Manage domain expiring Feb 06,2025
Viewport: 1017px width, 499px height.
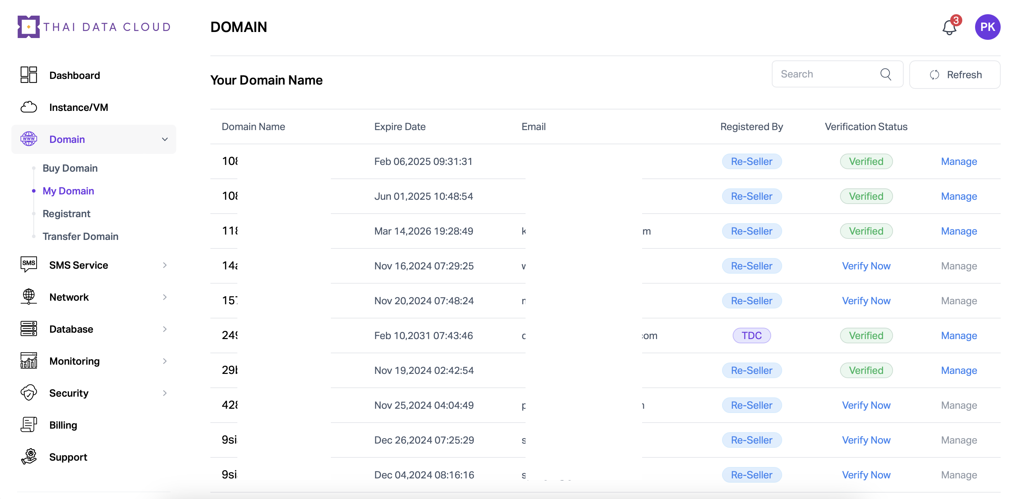(959, 161)
